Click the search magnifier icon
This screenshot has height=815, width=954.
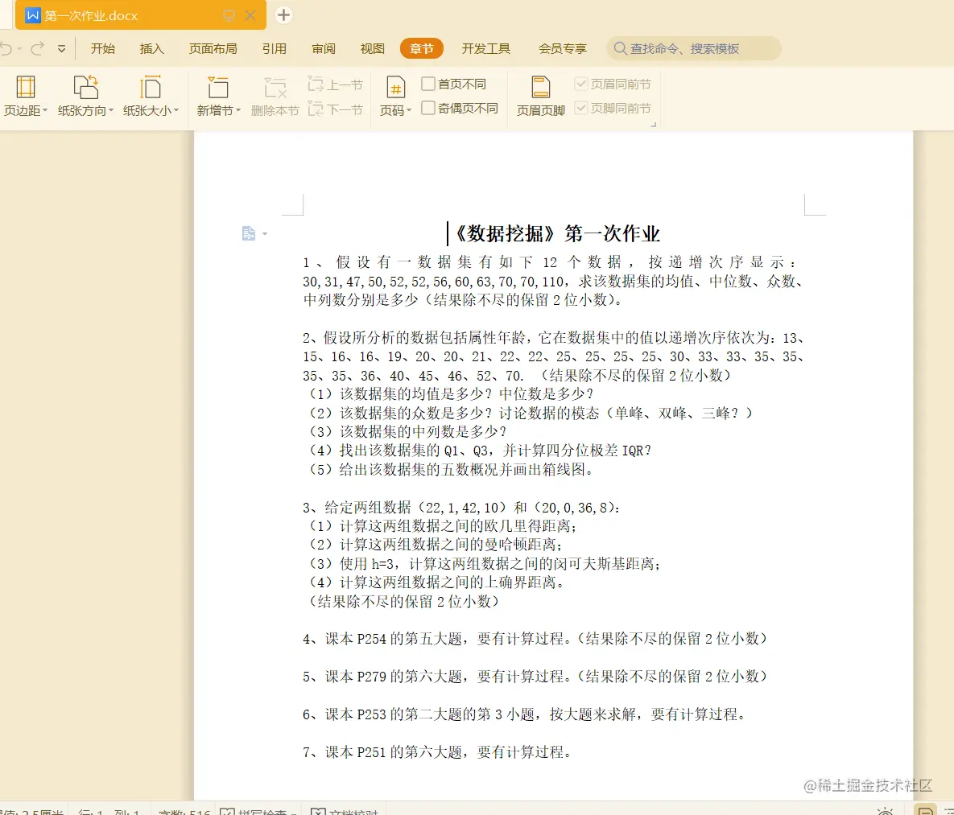click(x=620, y=48)
